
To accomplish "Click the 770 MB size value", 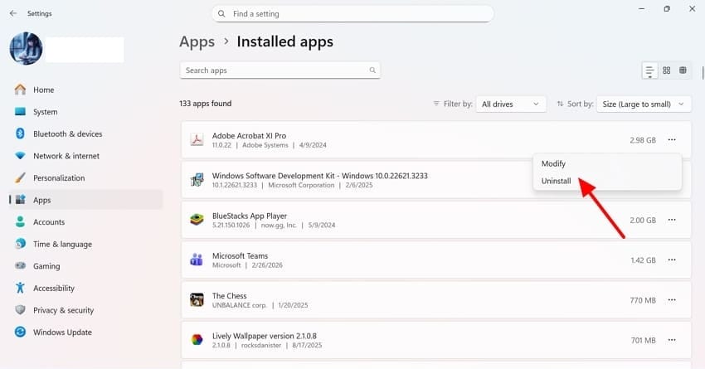I will click(x=643, y=300).
